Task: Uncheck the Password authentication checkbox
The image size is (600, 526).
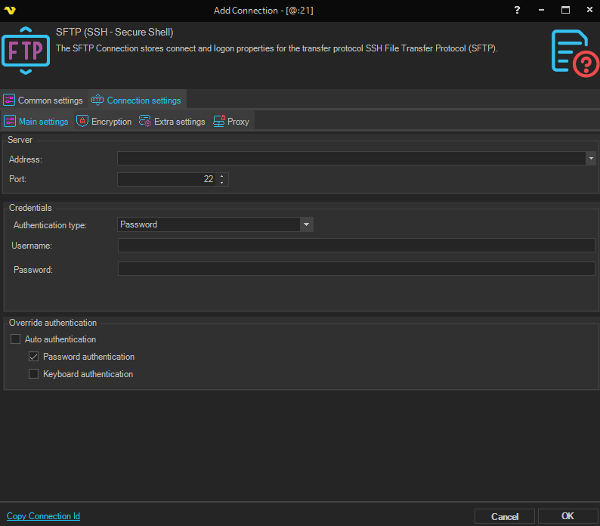Action: click(x=33, y=357)
